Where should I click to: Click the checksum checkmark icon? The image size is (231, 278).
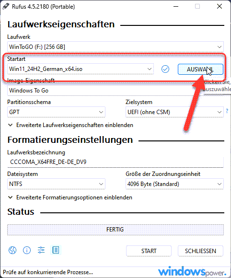point(165,69)
